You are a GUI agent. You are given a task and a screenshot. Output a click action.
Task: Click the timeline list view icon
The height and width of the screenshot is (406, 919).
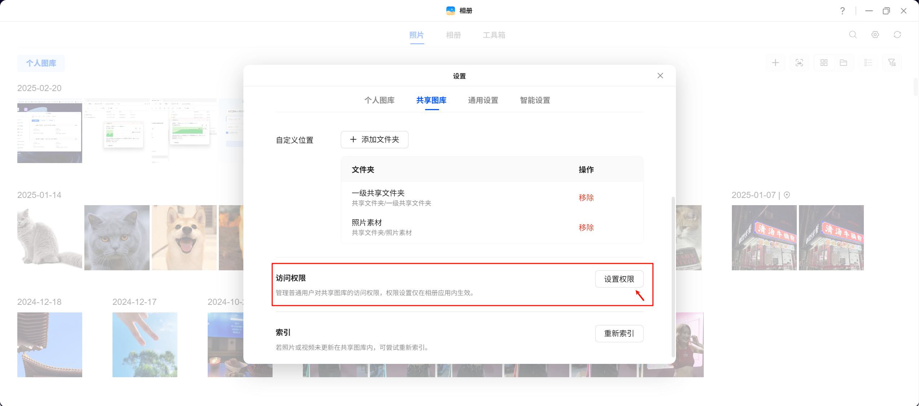coord(868,63)
